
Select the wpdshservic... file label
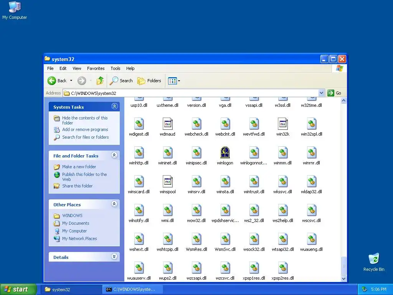coord(225,221)
